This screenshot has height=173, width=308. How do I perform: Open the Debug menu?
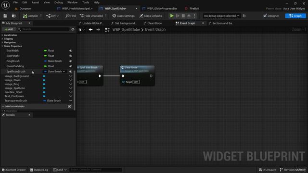(59, 2)
